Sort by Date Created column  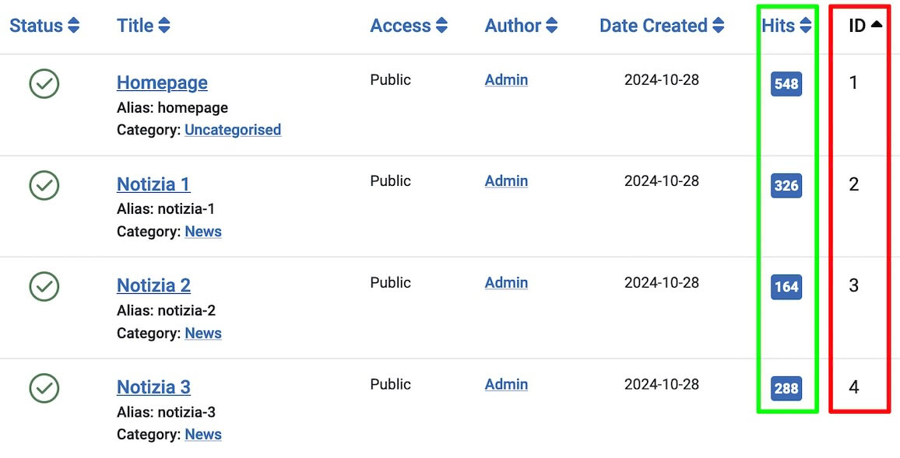click(x=661, y=26)
